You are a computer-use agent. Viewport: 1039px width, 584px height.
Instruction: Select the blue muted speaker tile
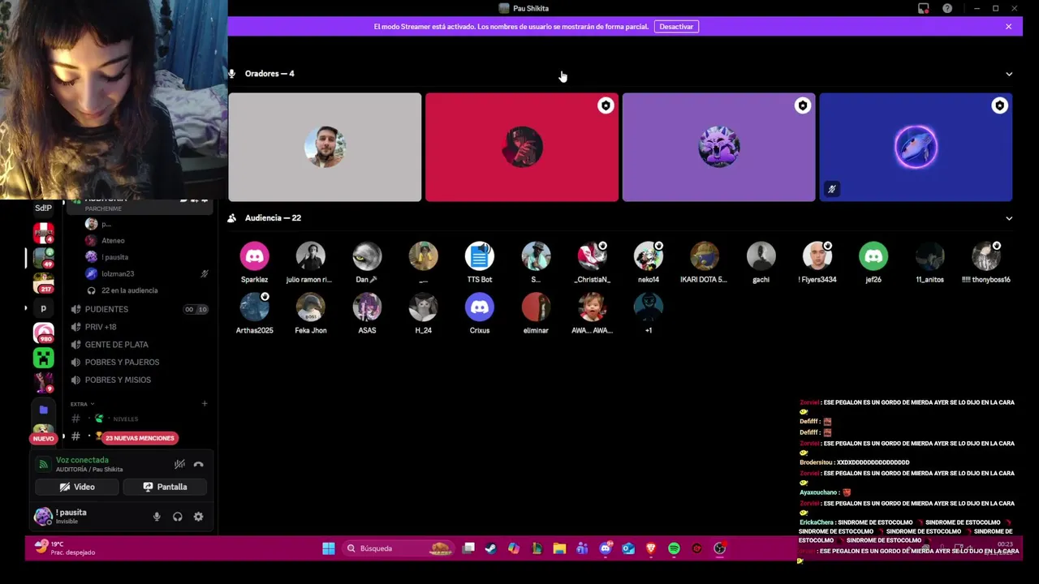point(916,147)
